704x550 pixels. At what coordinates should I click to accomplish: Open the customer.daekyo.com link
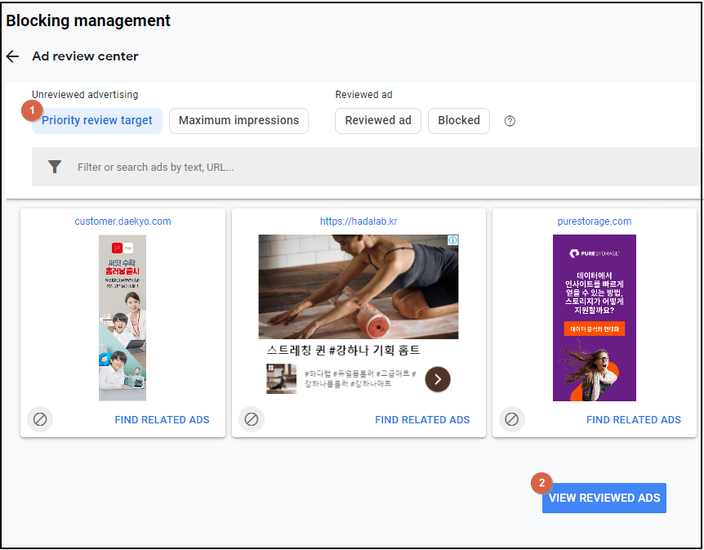coord(123,221)
